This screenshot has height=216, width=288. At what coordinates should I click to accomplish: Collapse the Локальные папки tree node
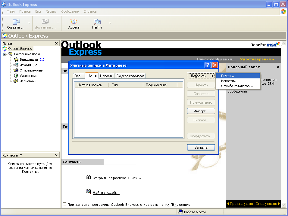tap(5, 54)
